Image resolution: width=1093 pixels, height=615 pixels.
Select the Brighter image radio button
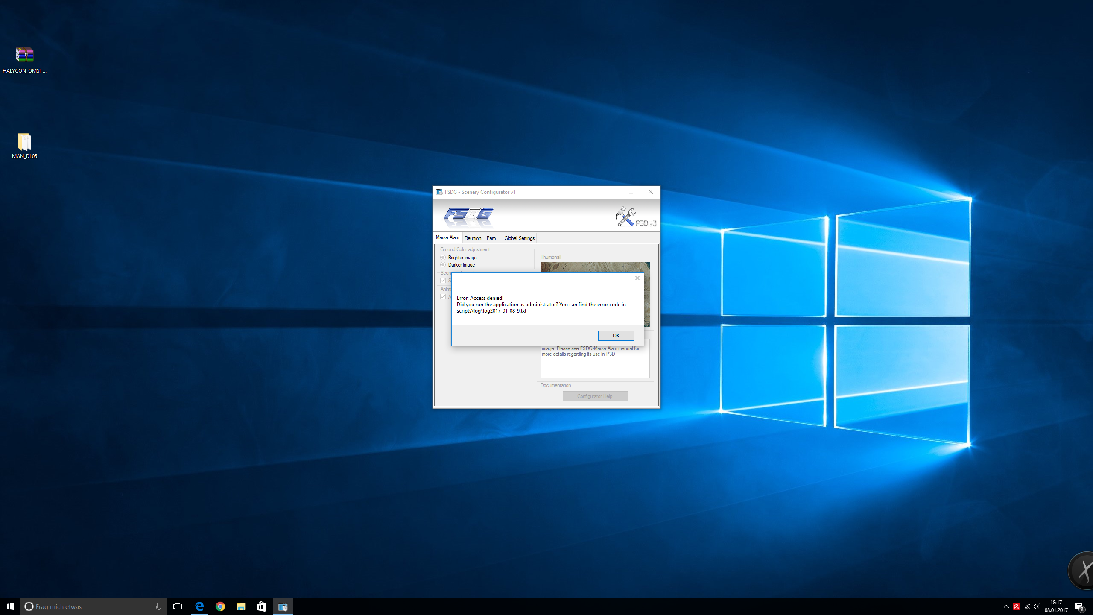443,258
